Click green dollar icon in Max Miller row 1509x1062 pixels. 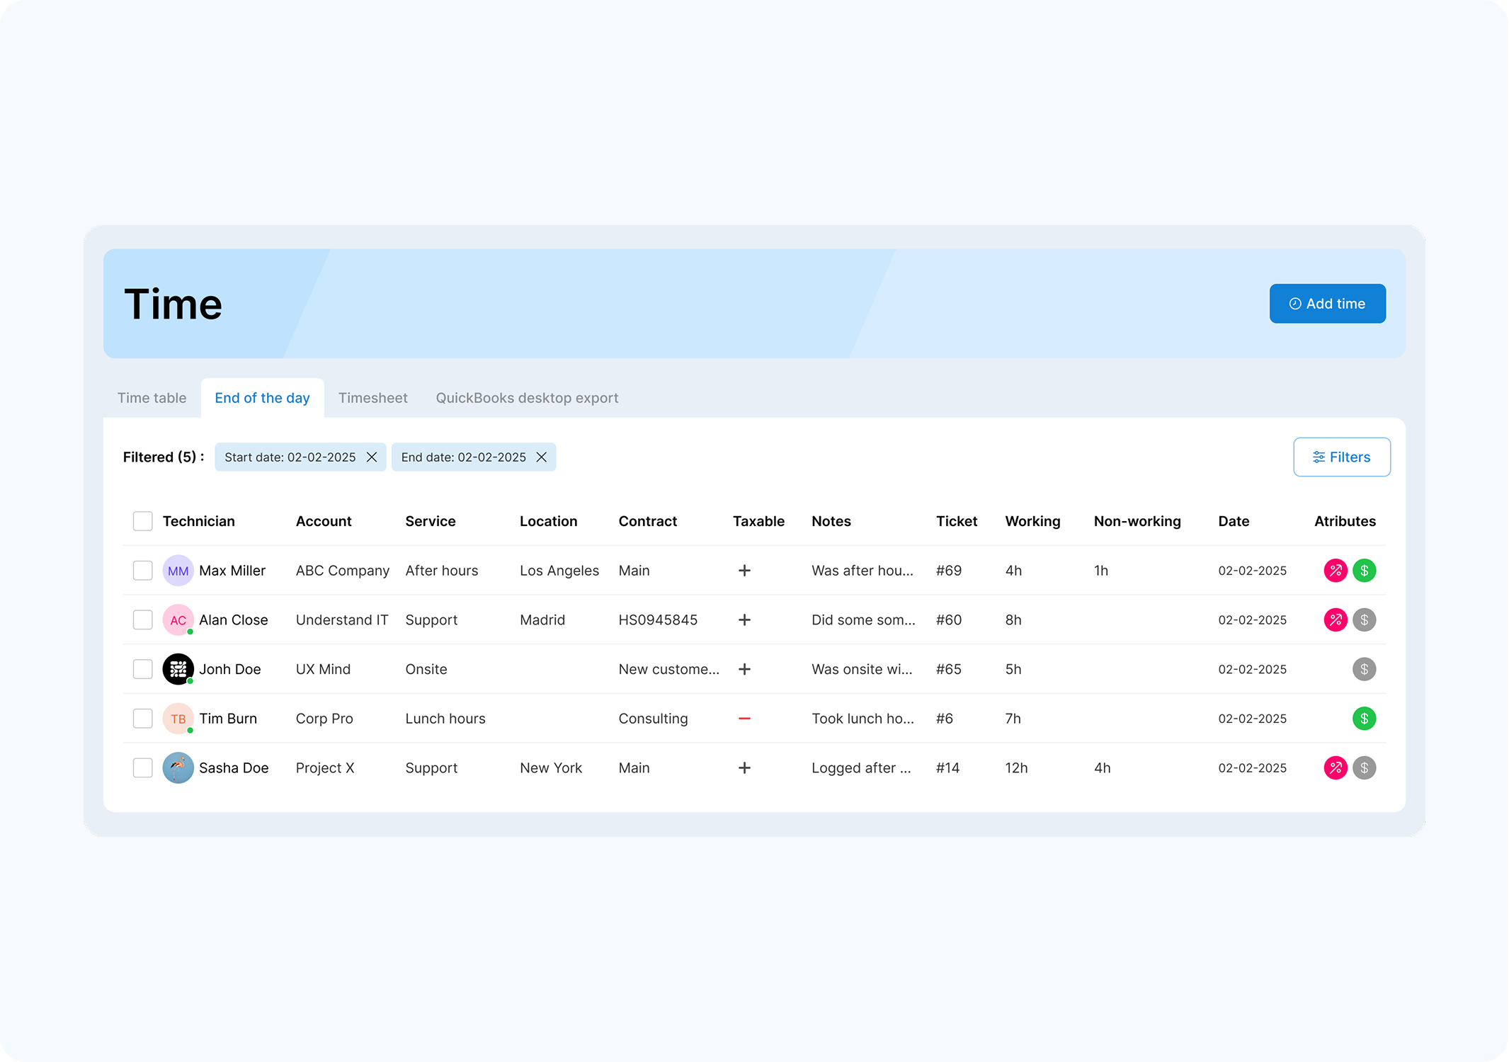[x=1364, y=571]
